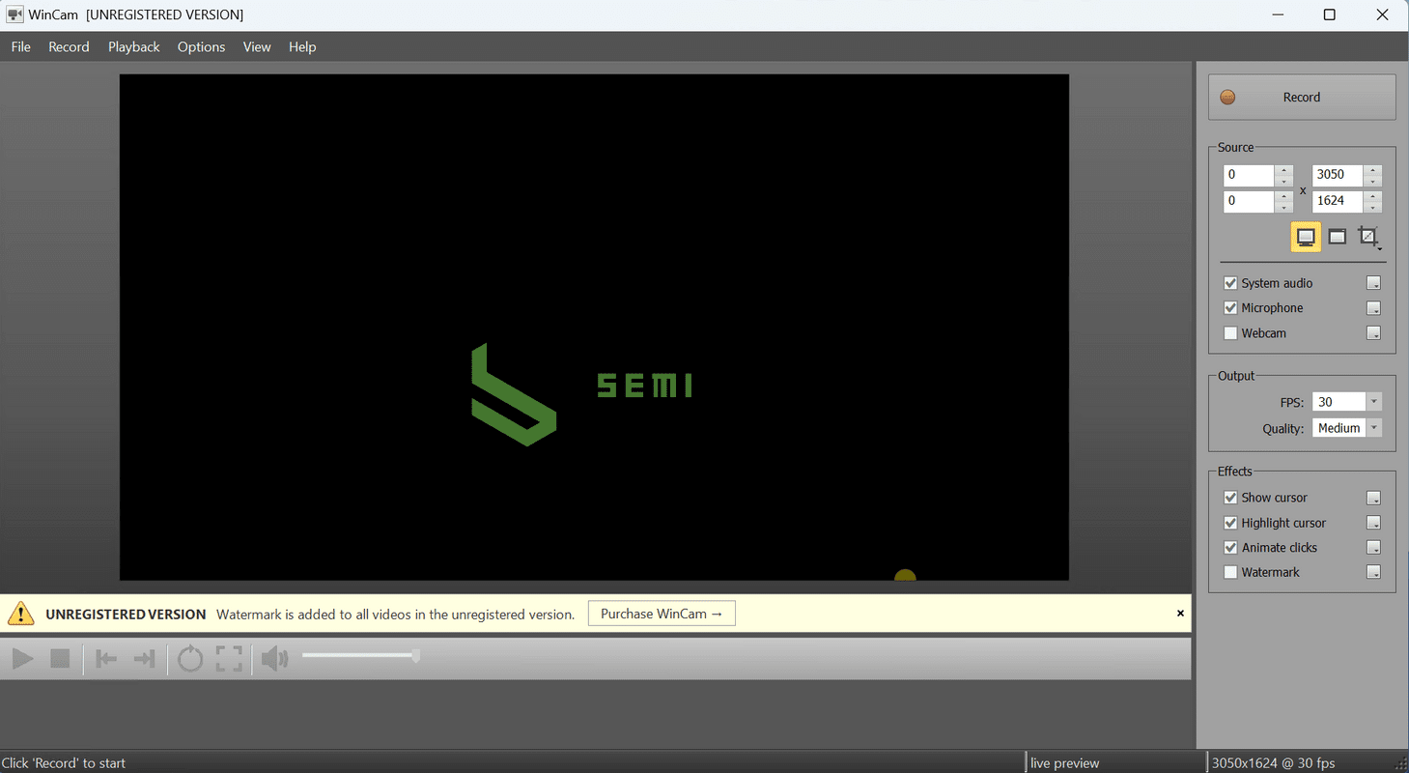Open the Help menu
Image resolution: width=1409 pixels, height=773 pixels.
click(x=302, y=46)
